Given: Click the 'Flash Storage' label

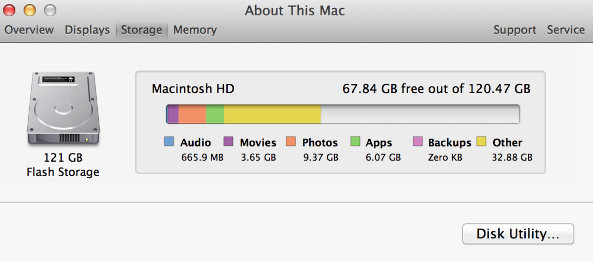Looking at the screenshot, I should 63,172.
